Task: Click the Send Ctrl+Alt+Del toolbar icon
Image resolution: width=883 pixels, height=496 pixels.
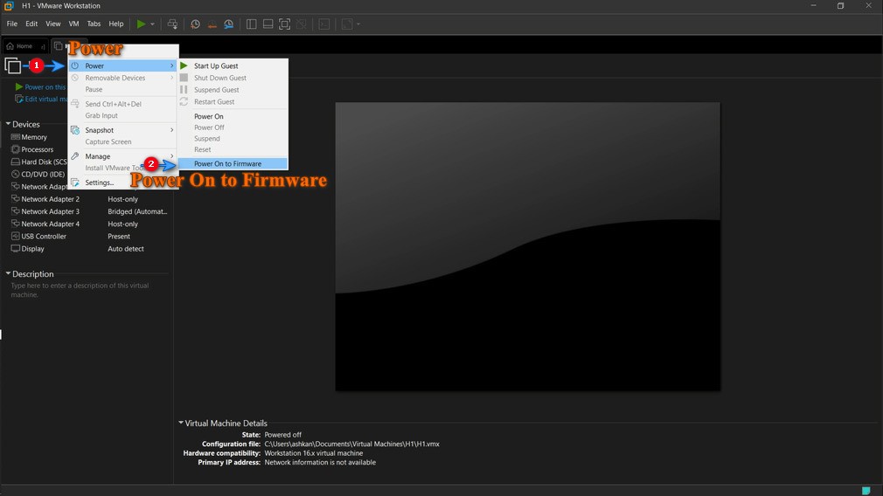Action: [172, 24]
